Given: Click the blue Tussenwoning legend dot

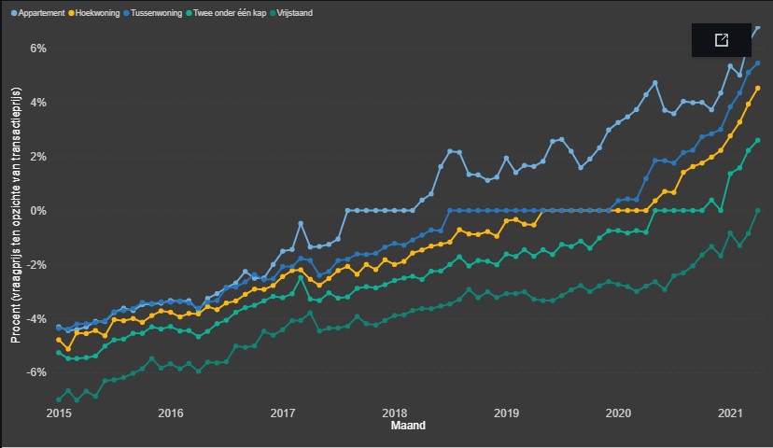Looking at the screenshot, I should click(x=128, y=12).
